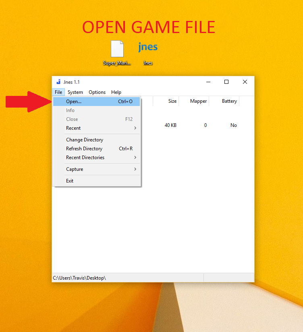The image size is (303, 332).
Task: Select Change Directory in the File menu
Action: [x=97, y=140]
